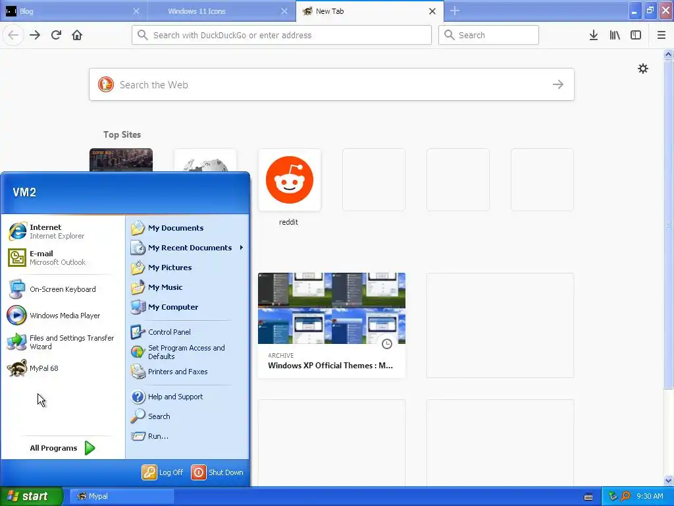Open the Run... dialog
674x506 pixels.
(150, 436)
